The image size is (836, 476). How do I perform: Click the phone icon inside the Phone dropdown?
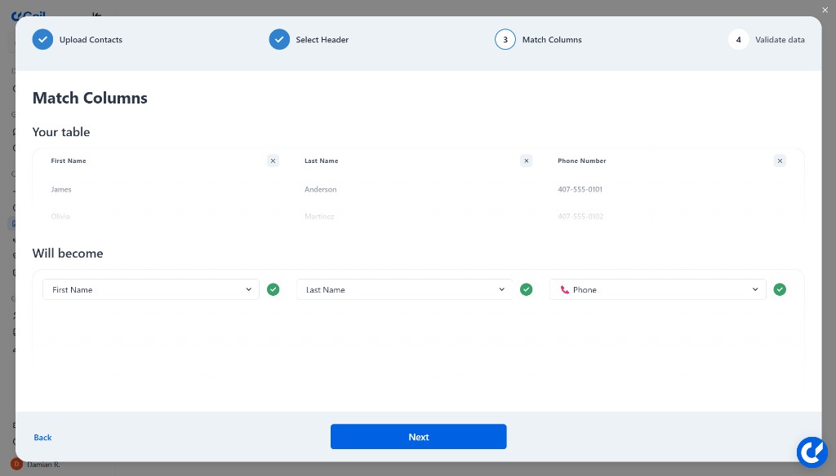coord(565,289)
